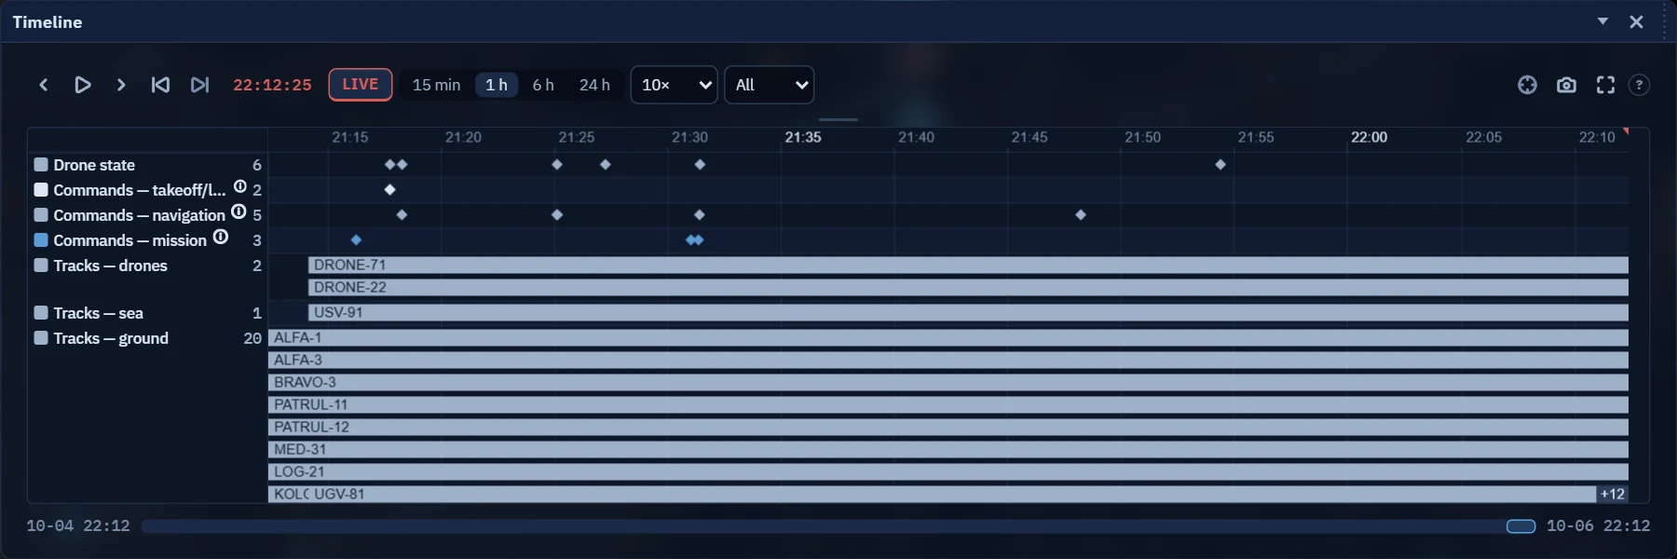Select the MED-31 track bar
The height and width of the screenshot is (559, 1677).
coord(948,449)
